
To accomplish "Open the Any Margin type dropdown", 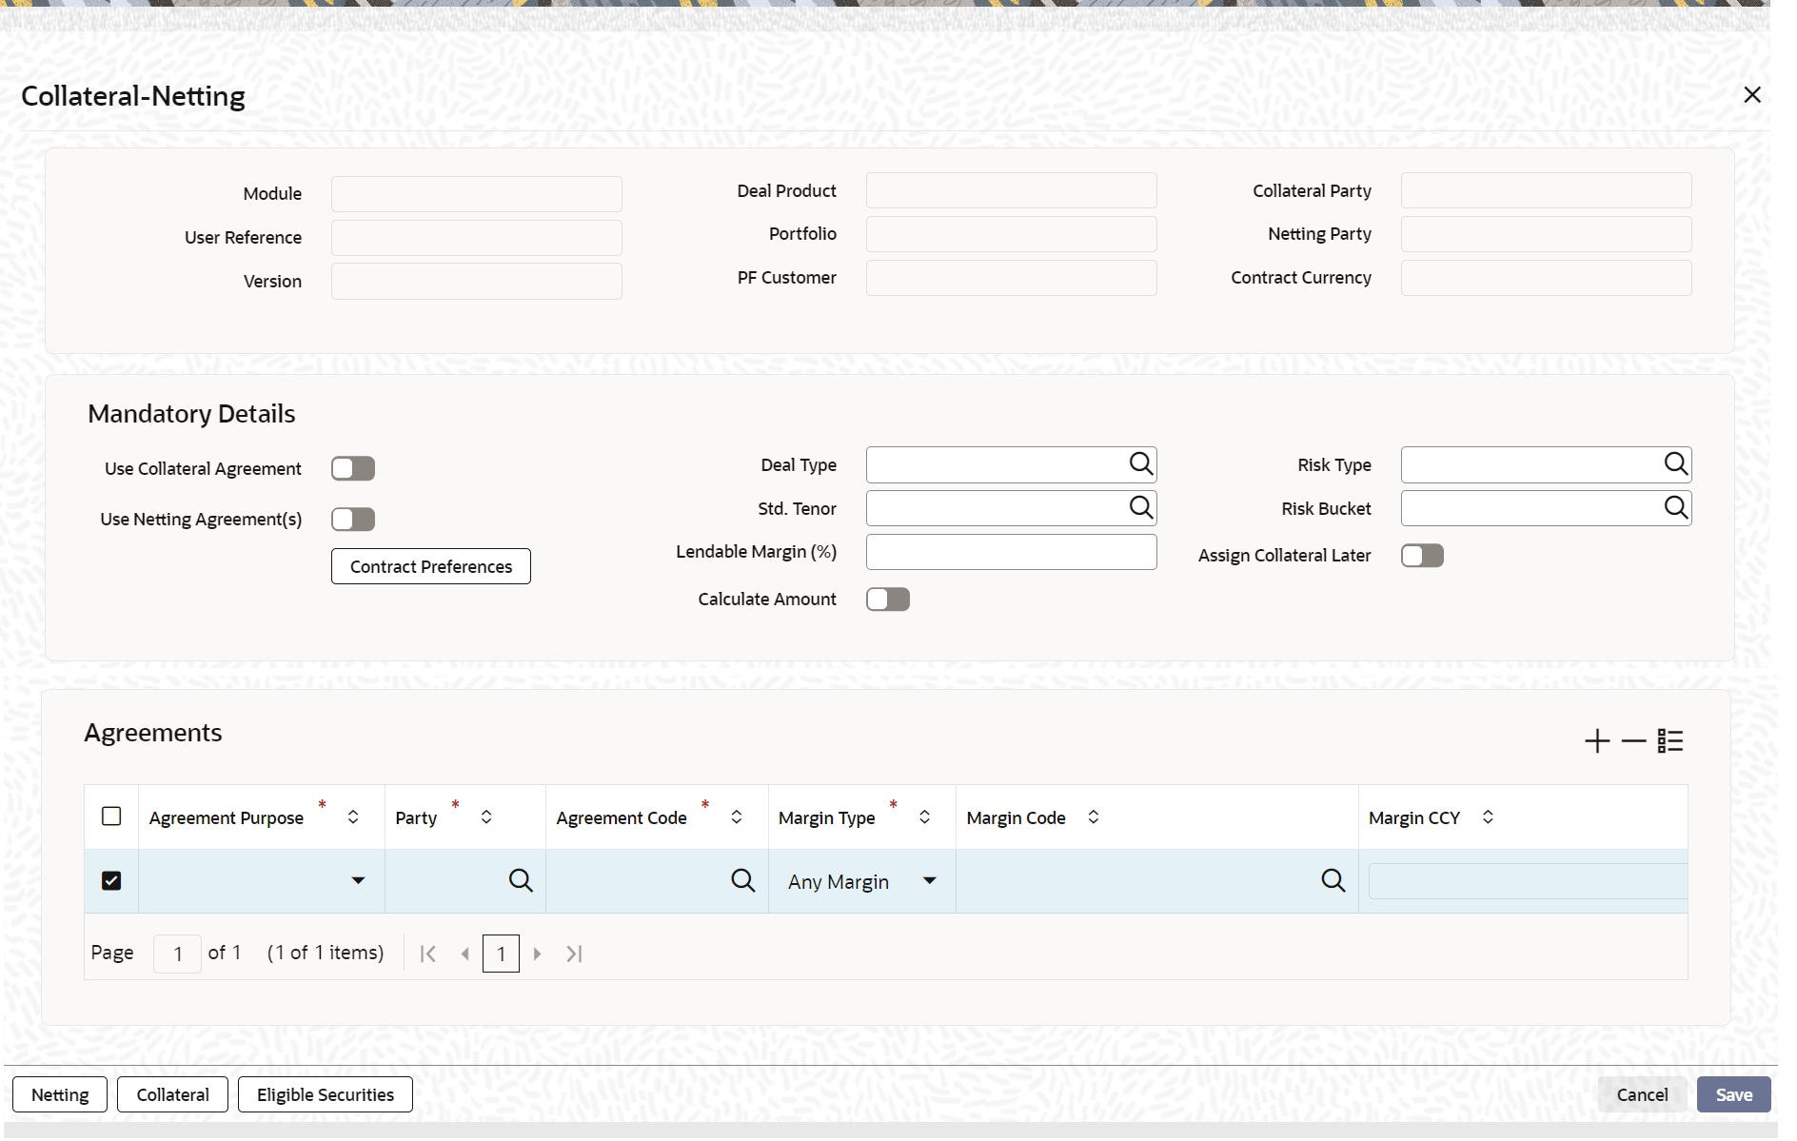I will point(930,881).
